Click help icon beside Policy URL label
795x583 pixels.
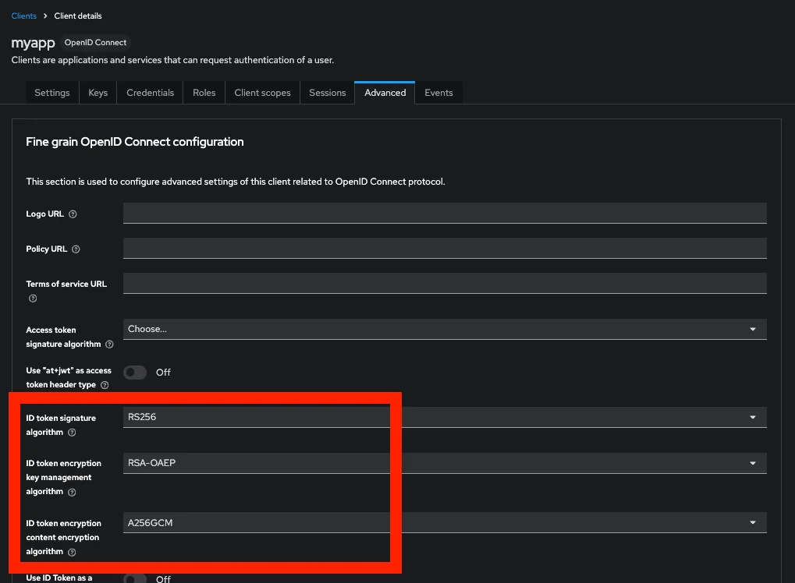point(76,249)
